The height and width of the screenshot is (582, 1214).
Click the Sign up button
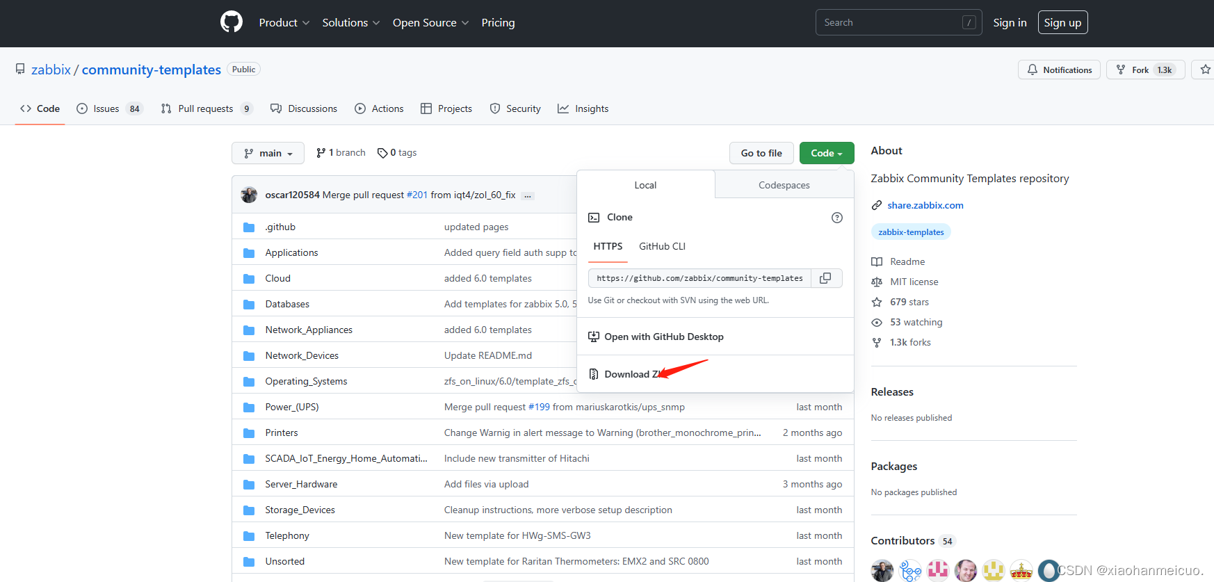[1062, 22]
